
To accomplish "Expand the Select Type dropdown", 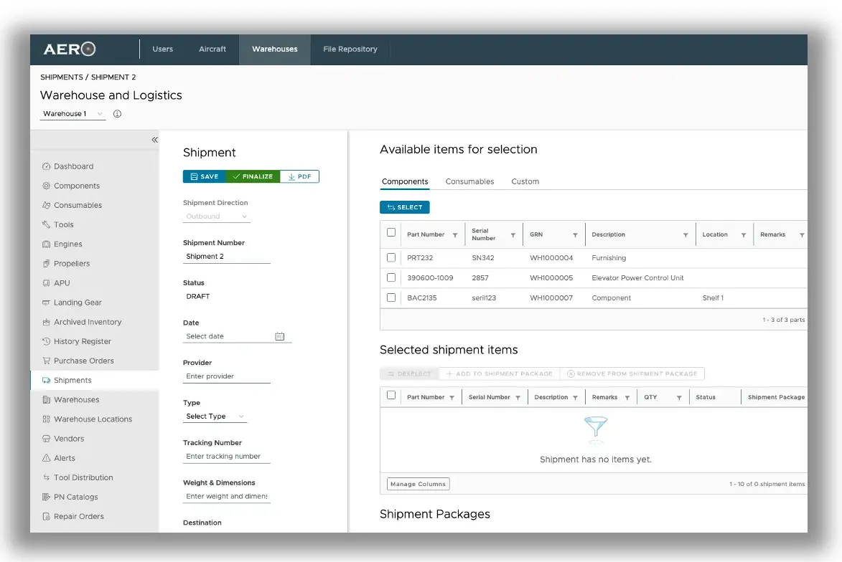I will point(215,416).
